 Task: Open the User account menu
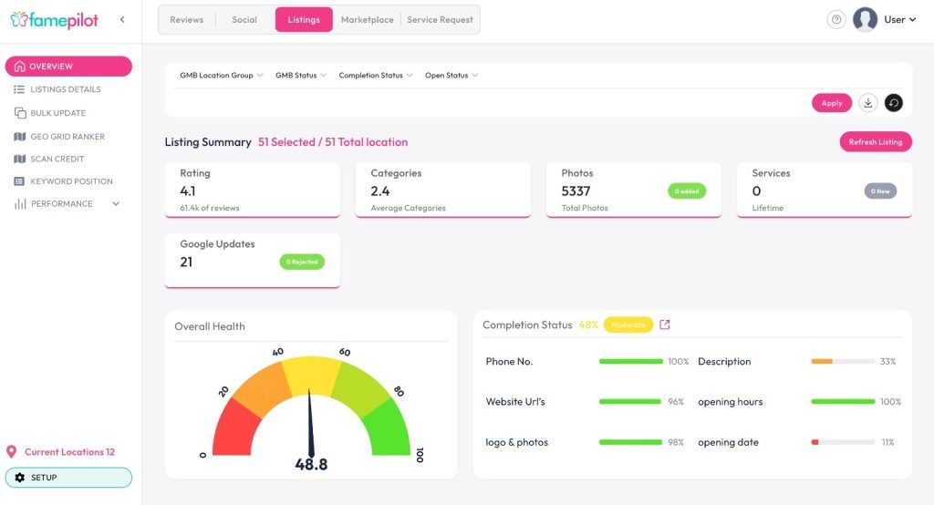click(885, 20)
